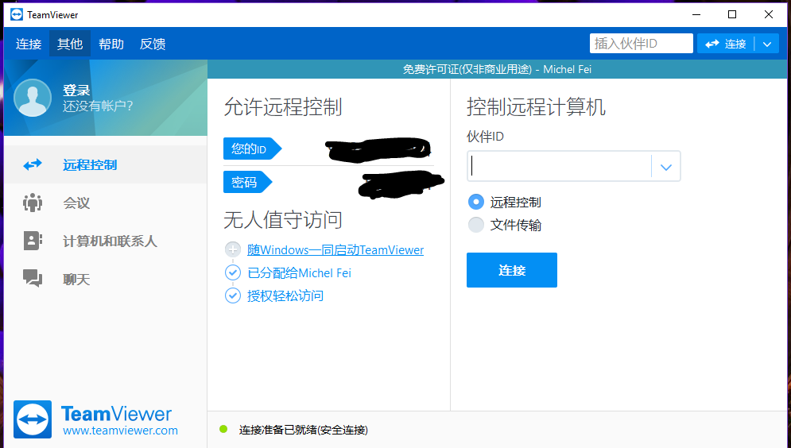The height and width of the screenshot is (448, 791).
Task: Open the www.teamviewer.com link
Action: (x=120, y=431)
